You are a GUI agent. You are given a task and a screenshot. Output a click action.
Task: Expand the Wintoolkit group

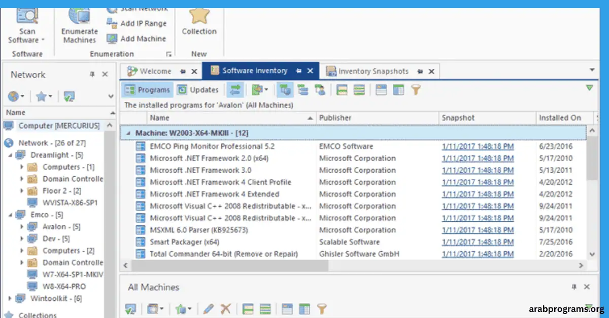10,299
